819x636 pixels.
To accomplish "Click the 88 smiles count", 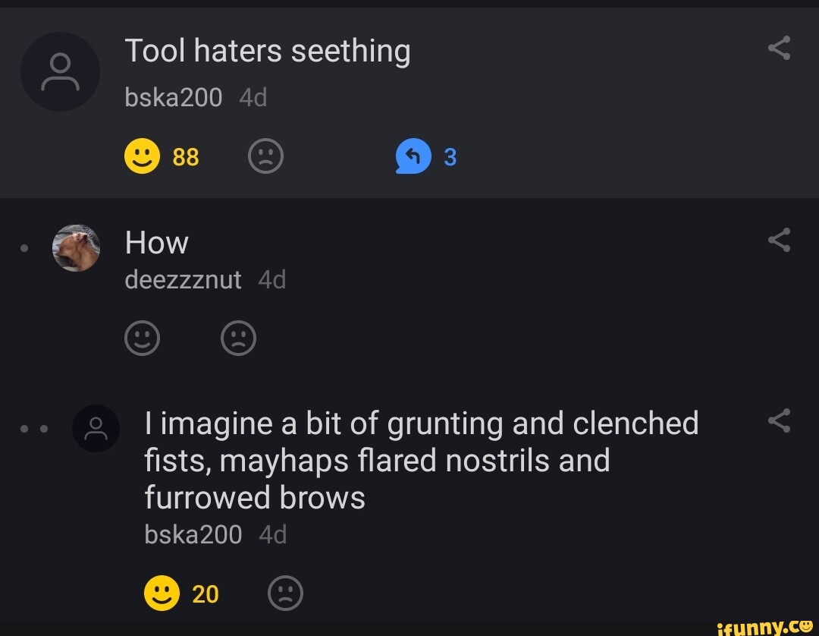I will pos(186,157).
